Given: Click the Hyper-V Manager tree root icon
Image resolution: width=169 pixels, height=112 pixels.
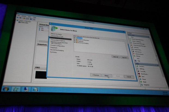Looking at the screenshot, I should [17, 20].
